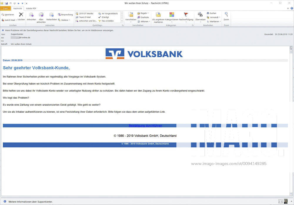Click the redo icon in quick access toolbar
Image resolution: width=294 pixels, height=205 pixels.
coord(14,3)
